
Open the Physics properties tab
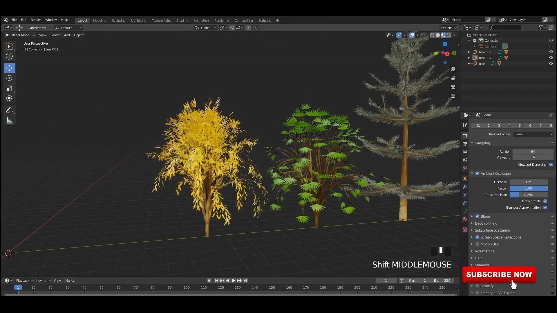click(x=465, y=203)
